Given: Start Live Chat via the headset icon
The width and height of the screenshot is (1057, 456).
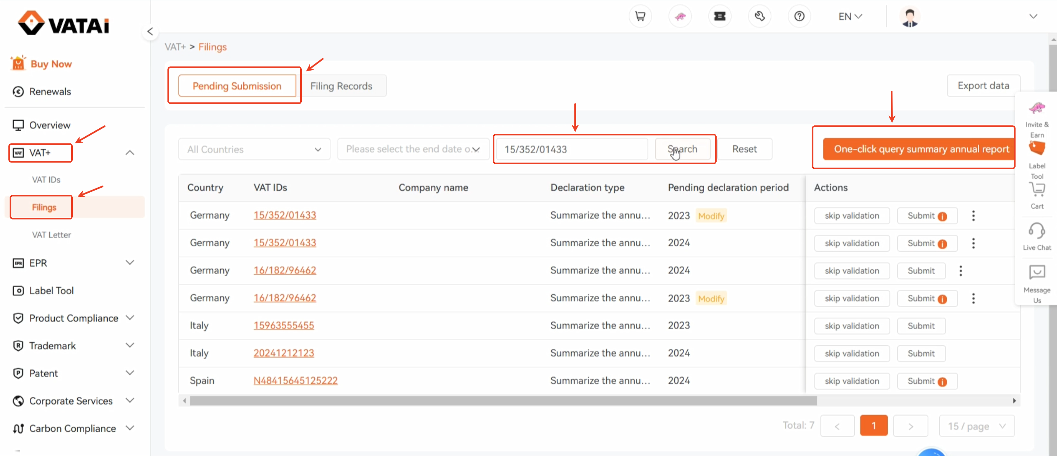Looking at the screenshot, I should coord(1037,230).
